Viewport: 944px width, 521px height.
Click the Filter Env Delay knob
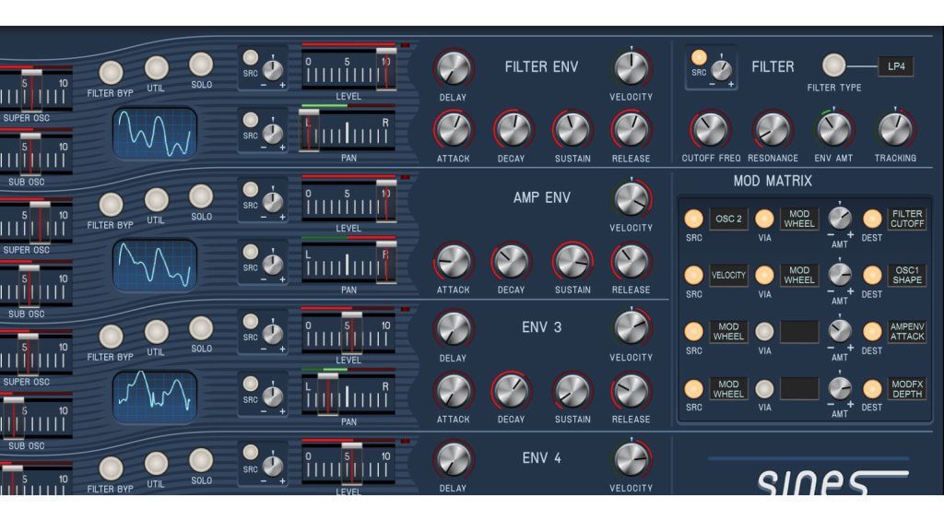(x=453, y=68)
